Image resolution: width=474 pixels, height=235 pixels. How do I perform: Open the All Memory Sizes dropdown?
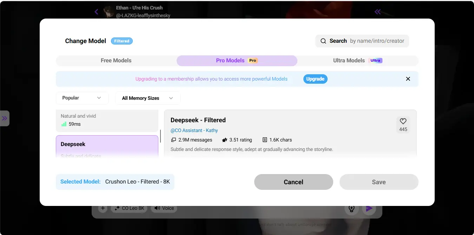(x=148, y=98)
